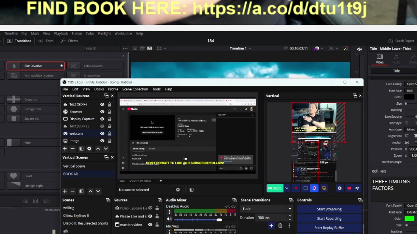Remove the selected source in Vertical Sources
Image resolution: width=417 pixels, height=234 pixels.
coord(72,149)
